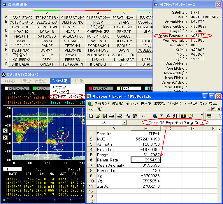Launch the Chart Wizard icon

pos(183,116)
